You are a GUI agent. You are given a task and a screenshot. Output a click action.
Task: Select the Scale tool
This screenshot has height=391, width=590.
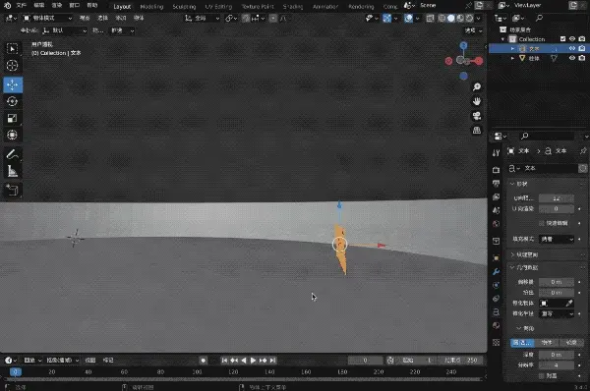[x=13, y=118]
